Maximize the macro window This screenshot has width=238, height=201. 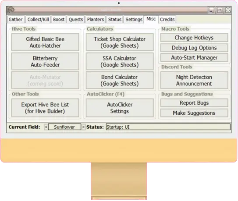click(220, 10)
